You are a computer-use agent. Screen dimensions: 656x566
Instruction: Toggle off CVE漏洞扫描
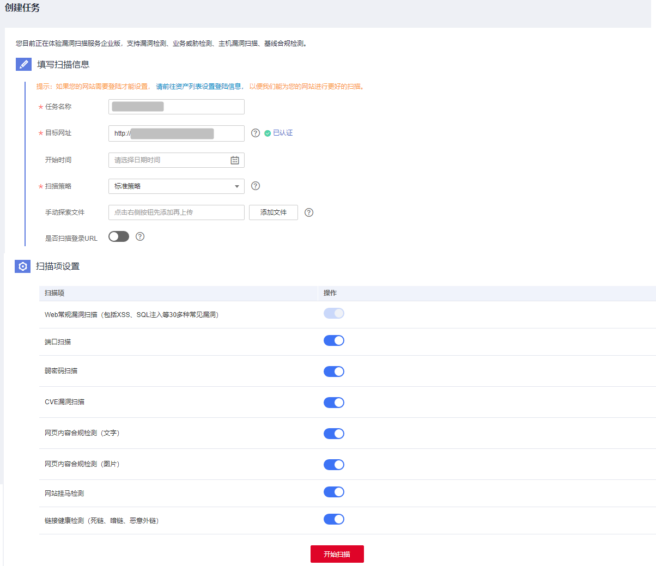click(334, 403)
